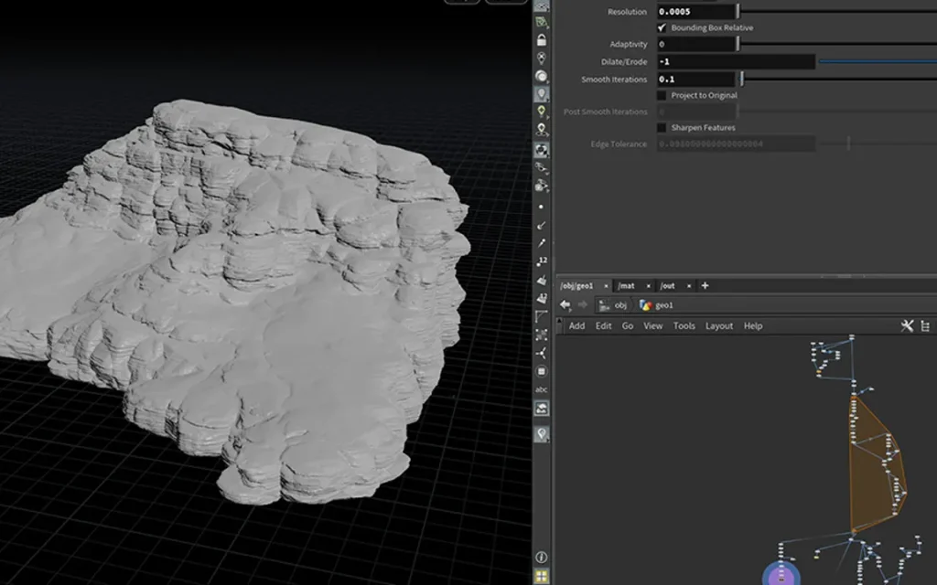Uncheck Bounding Box Relative

(662, 28)
